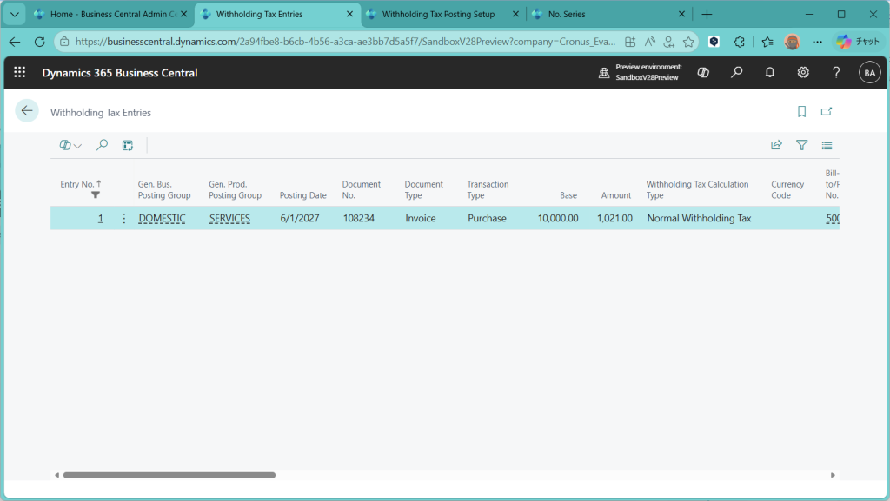890x501 pixels.
Task: Open the DOMESTIC posting group link
Action: click(x=162, y=219)
